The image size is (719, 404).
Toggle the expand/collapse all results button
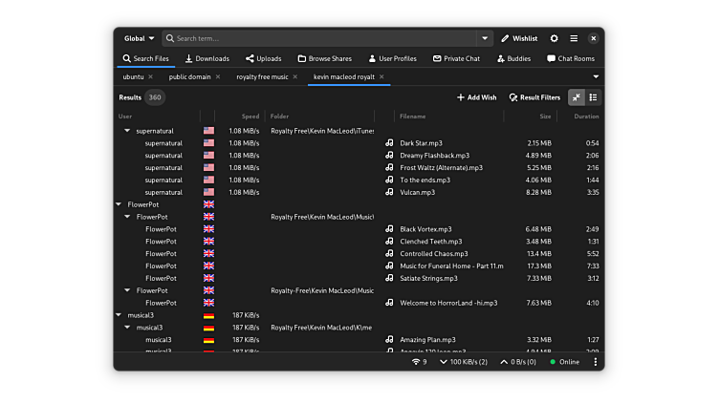577,97
